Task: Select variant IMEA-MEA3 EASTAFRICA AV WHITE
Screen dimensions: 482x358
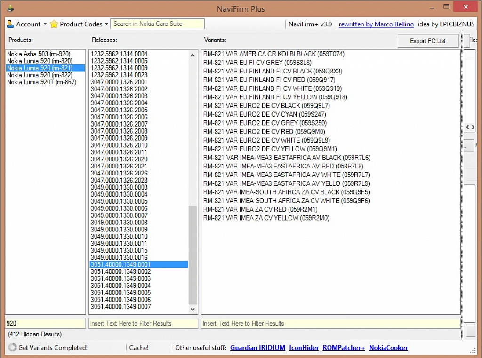Action: (x=331, y=175)
